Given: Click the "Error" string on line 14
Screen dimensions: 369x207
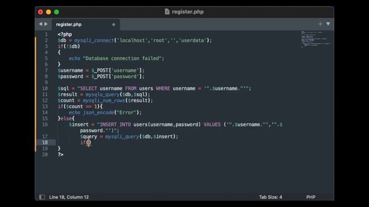Looking at the screenshot, I should pos(127,113).
